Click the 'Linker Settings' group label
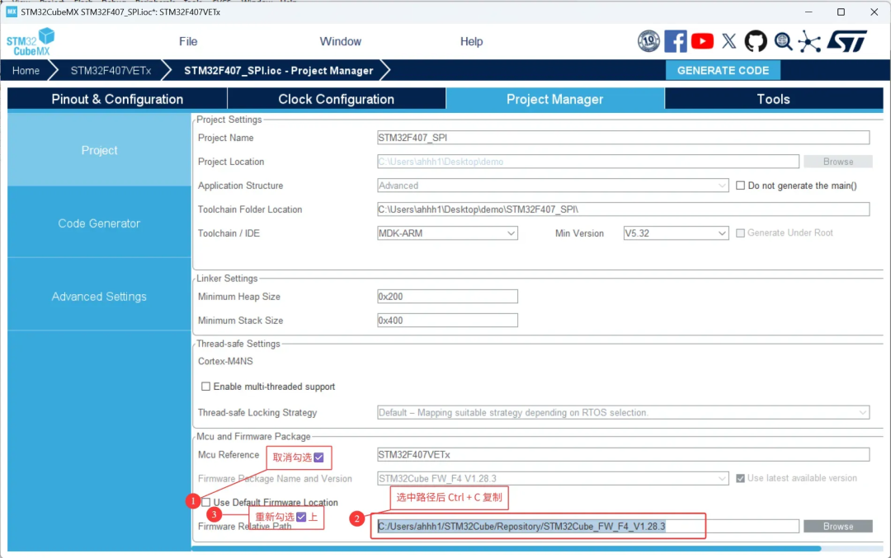 click(x=227, y=278)
